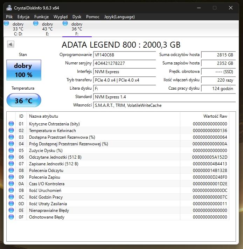The width and height of the screenshot is (243, 249).
Task: Switch to the F: disk tab at 36 °C
Action: tap(77, 29)
